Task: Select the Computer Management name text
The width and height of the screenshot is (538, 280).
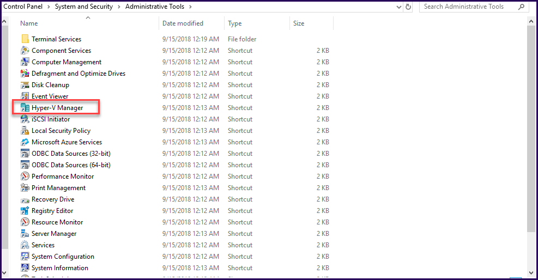Action: pyautogui.click(x=67, y=62)
